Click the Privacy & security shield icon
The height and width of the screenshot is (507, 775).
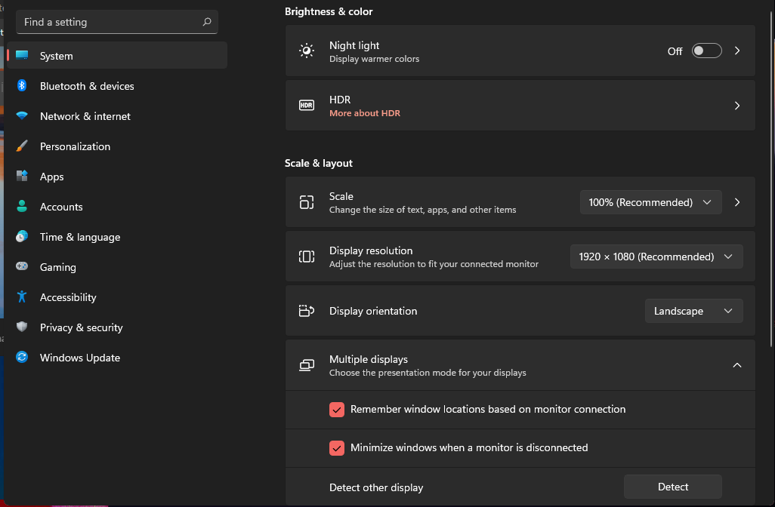coord(22,327)
